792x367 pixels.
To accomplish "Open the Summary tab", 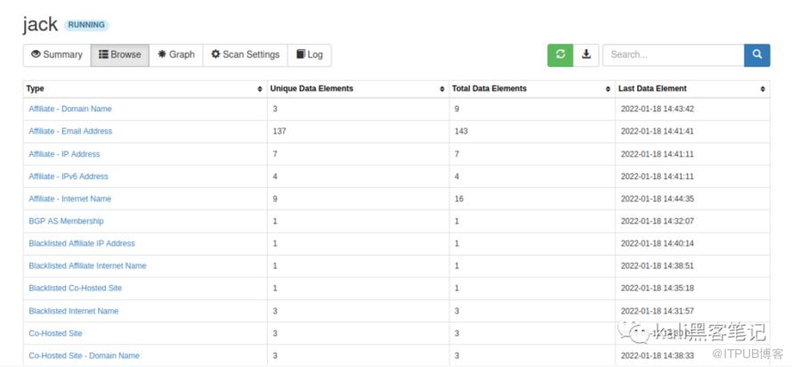I will (56, 55).
